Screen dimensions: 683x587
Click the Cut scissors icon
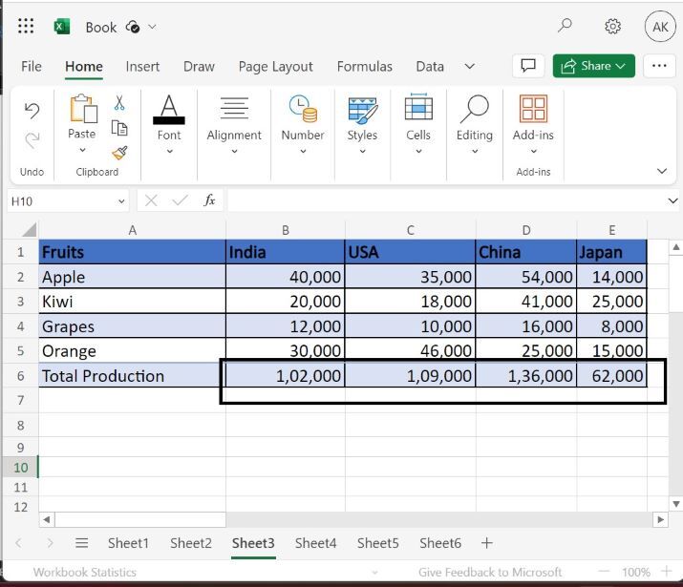119,103
